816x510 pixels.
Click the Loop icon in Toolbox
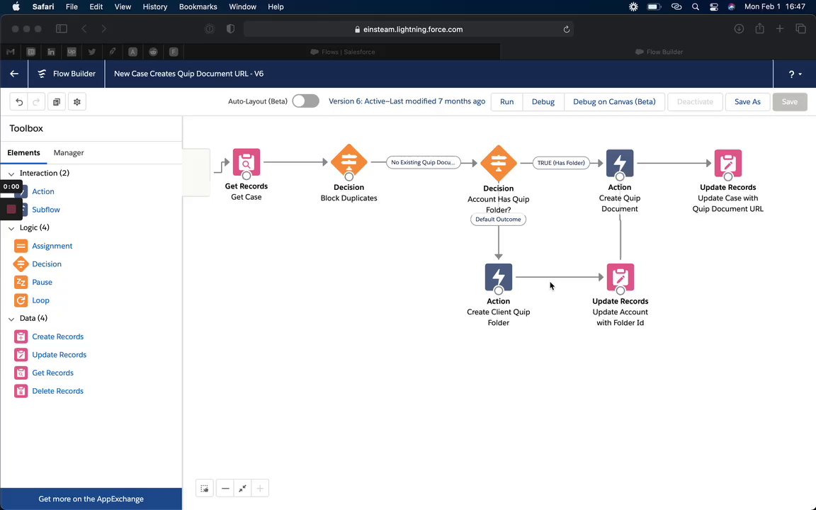tap(21, 301)
